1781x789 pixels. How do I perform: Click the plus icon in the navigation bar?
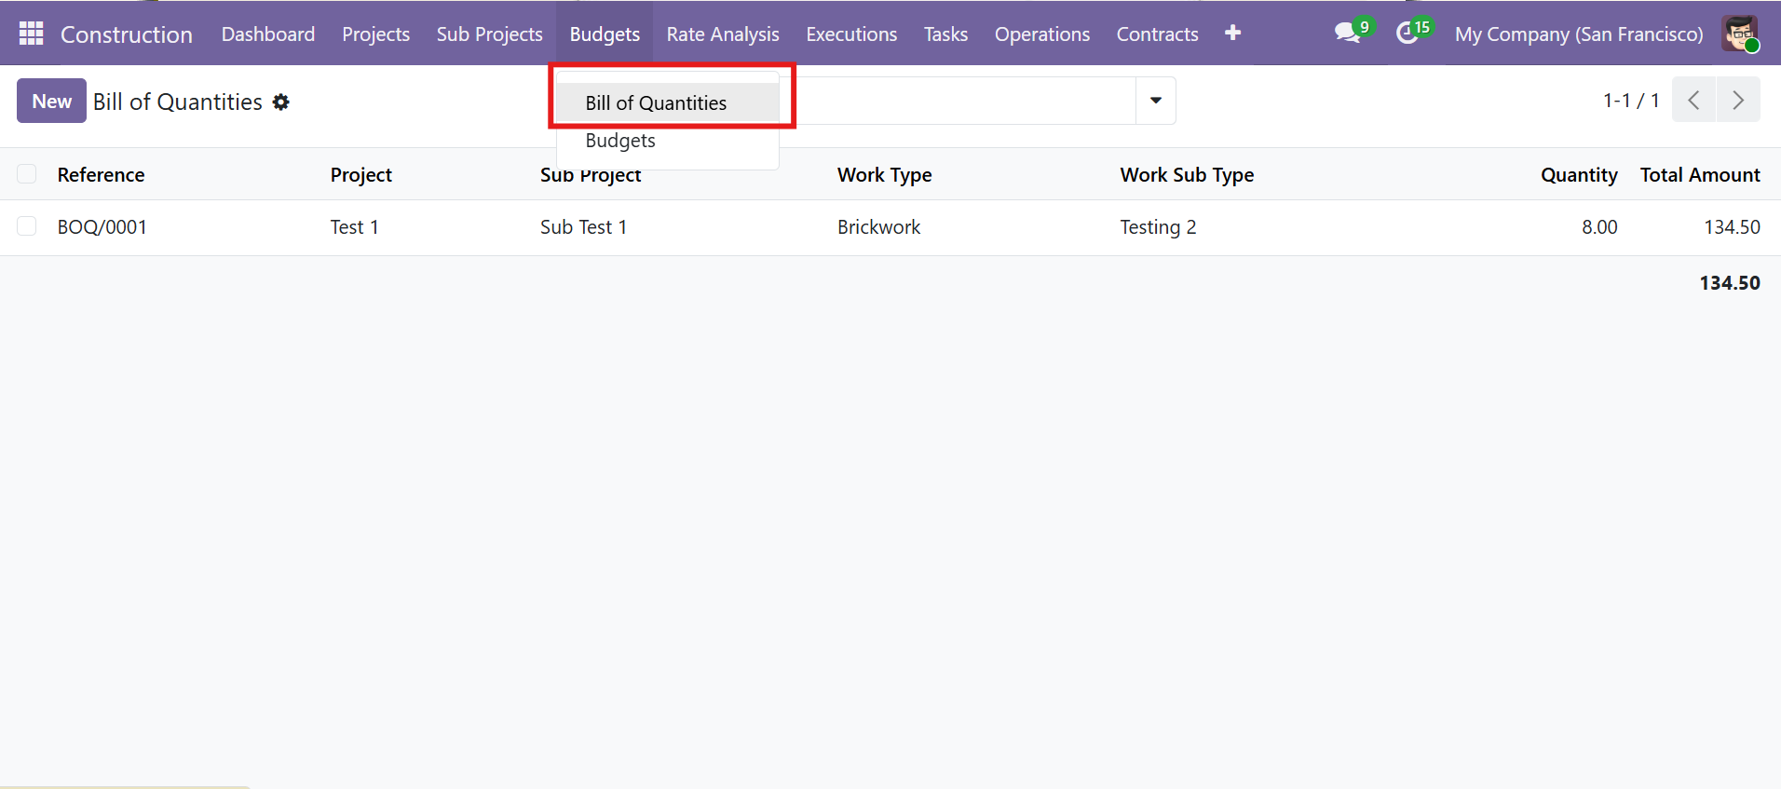coord(1232,34)
